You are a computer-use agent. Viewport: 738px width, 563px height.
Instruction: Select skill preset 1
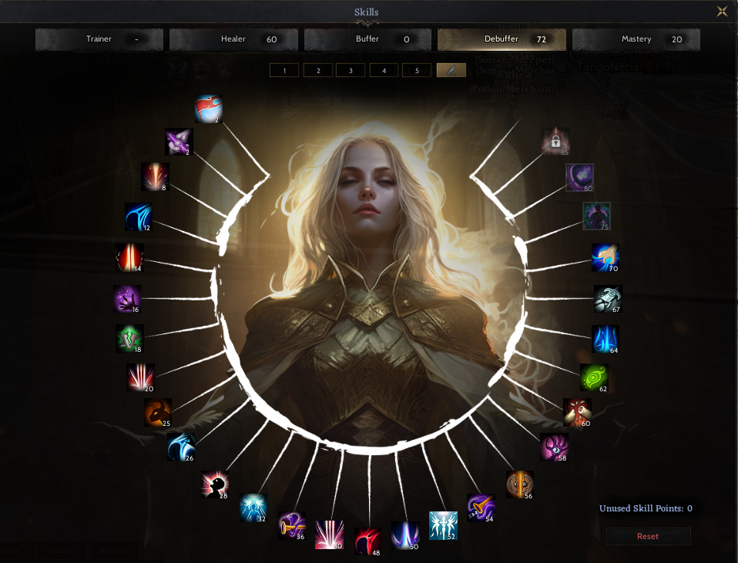284,70
